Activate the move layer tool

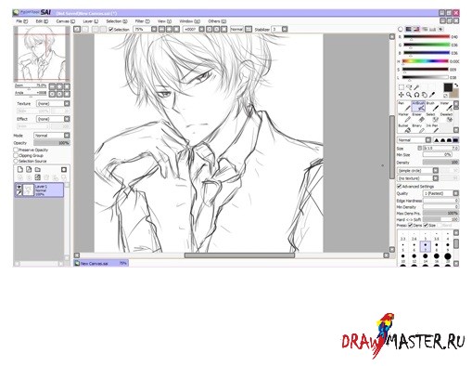[402, 95]
